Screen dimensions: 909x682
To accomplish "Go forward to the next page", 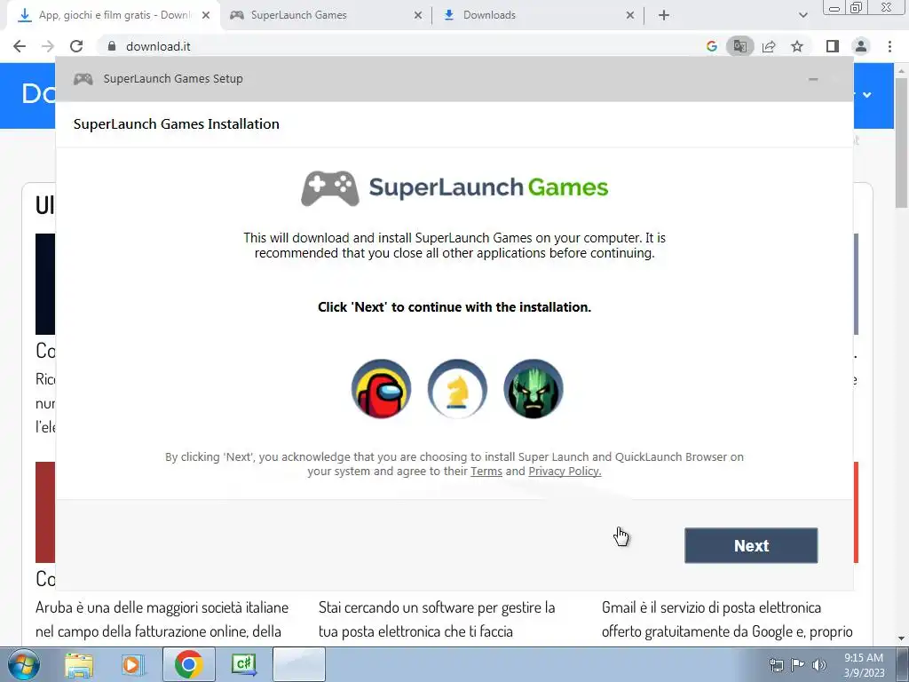I will coord(48,46).
